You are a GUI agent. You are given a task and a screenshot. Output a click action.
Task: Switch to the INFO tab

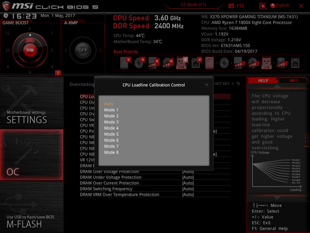[294, 80]
